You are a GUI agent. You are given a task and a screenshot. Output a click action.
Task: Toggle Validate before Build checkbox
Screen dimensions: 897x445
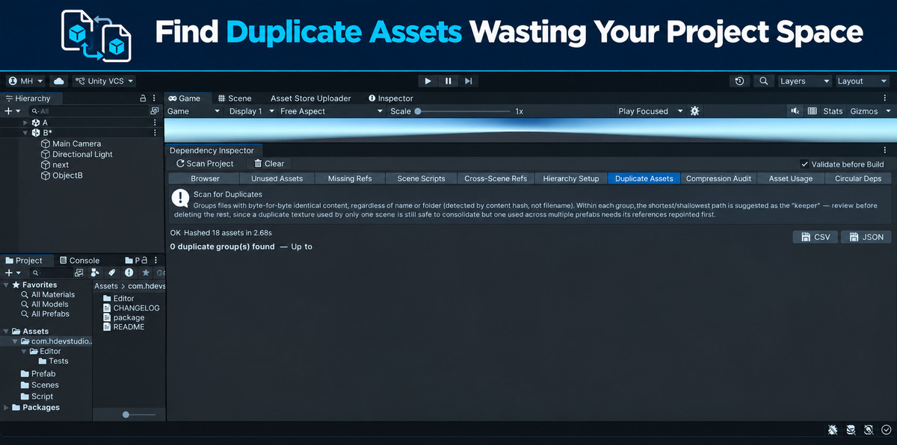pos(804,164)
